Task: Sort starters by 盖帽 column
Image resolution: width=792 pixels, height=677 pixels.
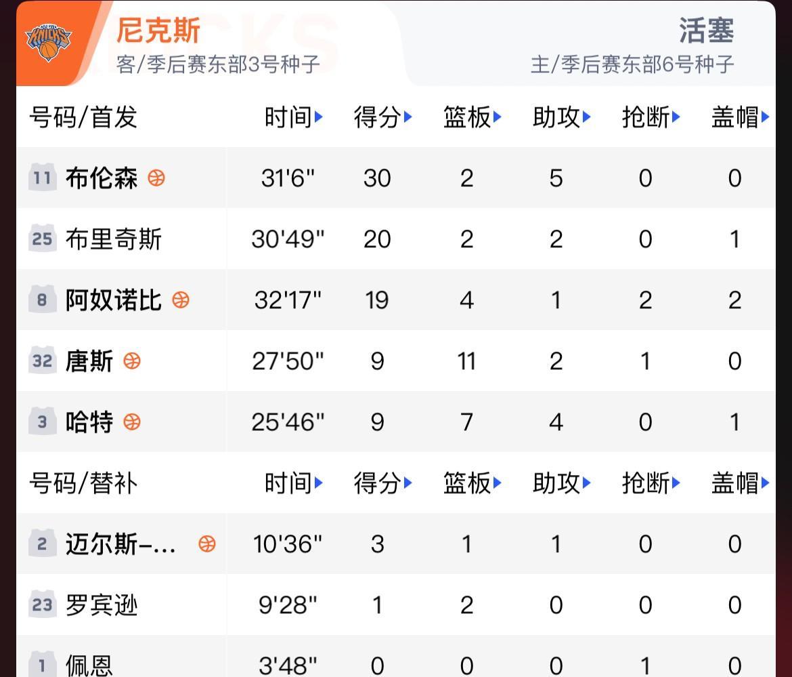Action: pyautogui.click(x=741, y=117)
